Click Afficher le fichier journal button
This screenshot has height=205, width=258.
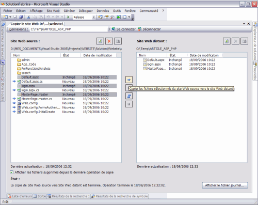(x=225, y=185)
